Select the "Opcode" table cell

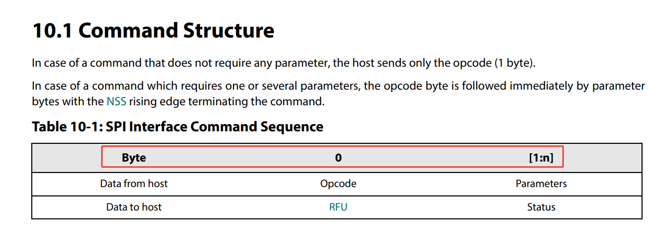(338, 183)
